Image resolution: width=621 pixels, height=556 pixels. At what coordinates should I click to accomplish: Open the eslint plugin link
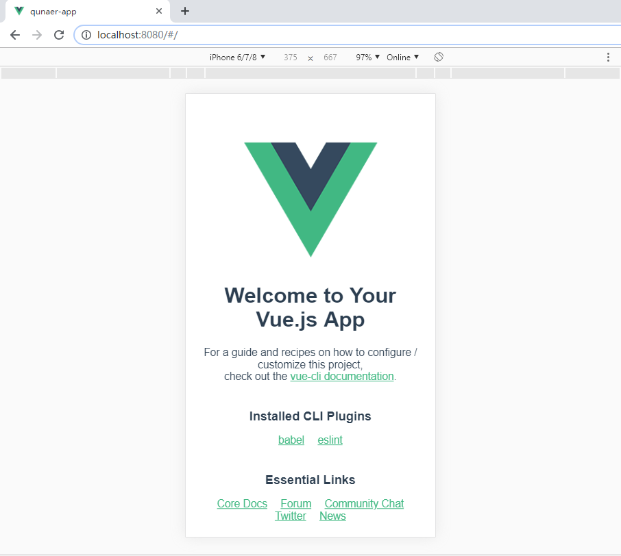coord(330,440)
